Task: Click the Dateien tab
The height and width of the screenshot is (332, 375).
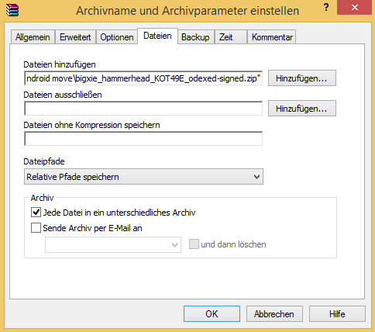Action: [x=157, y=36]
